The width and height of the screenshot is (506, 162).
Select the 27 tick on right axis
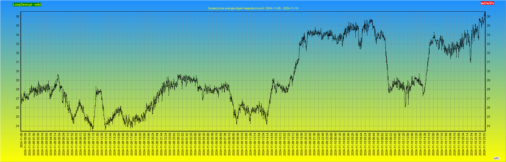click(x=488, y=99)
